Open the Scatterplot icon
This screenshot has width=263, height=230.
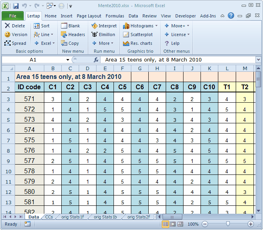pyautogui.click(x=126, y=34)
